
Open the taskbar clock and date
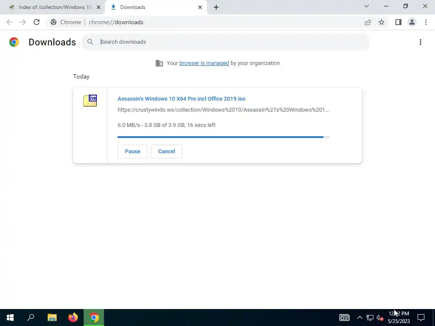pos(398,318)
